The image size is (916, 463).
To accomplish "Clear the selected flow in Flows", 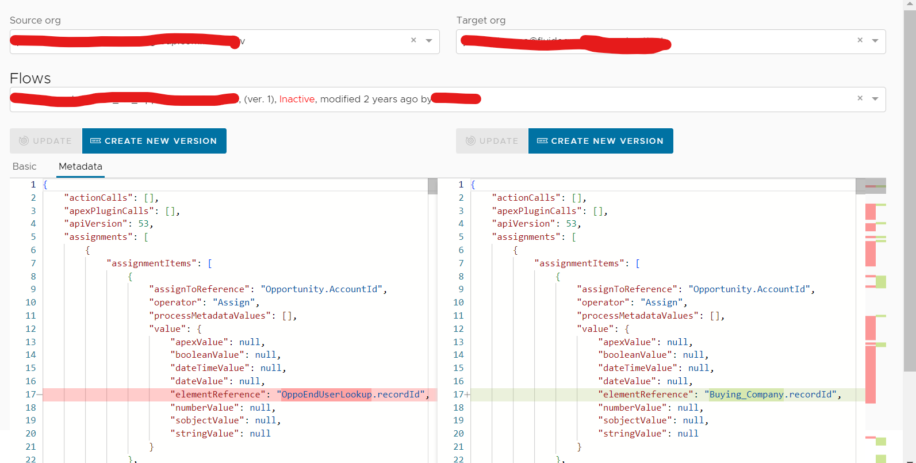I will tap(860, 98).
